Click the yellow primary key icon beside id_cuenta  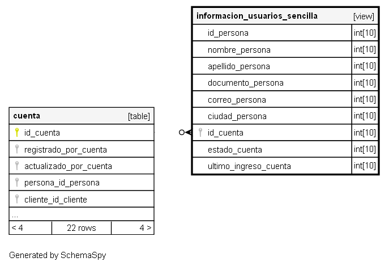[x=17, y=133]
